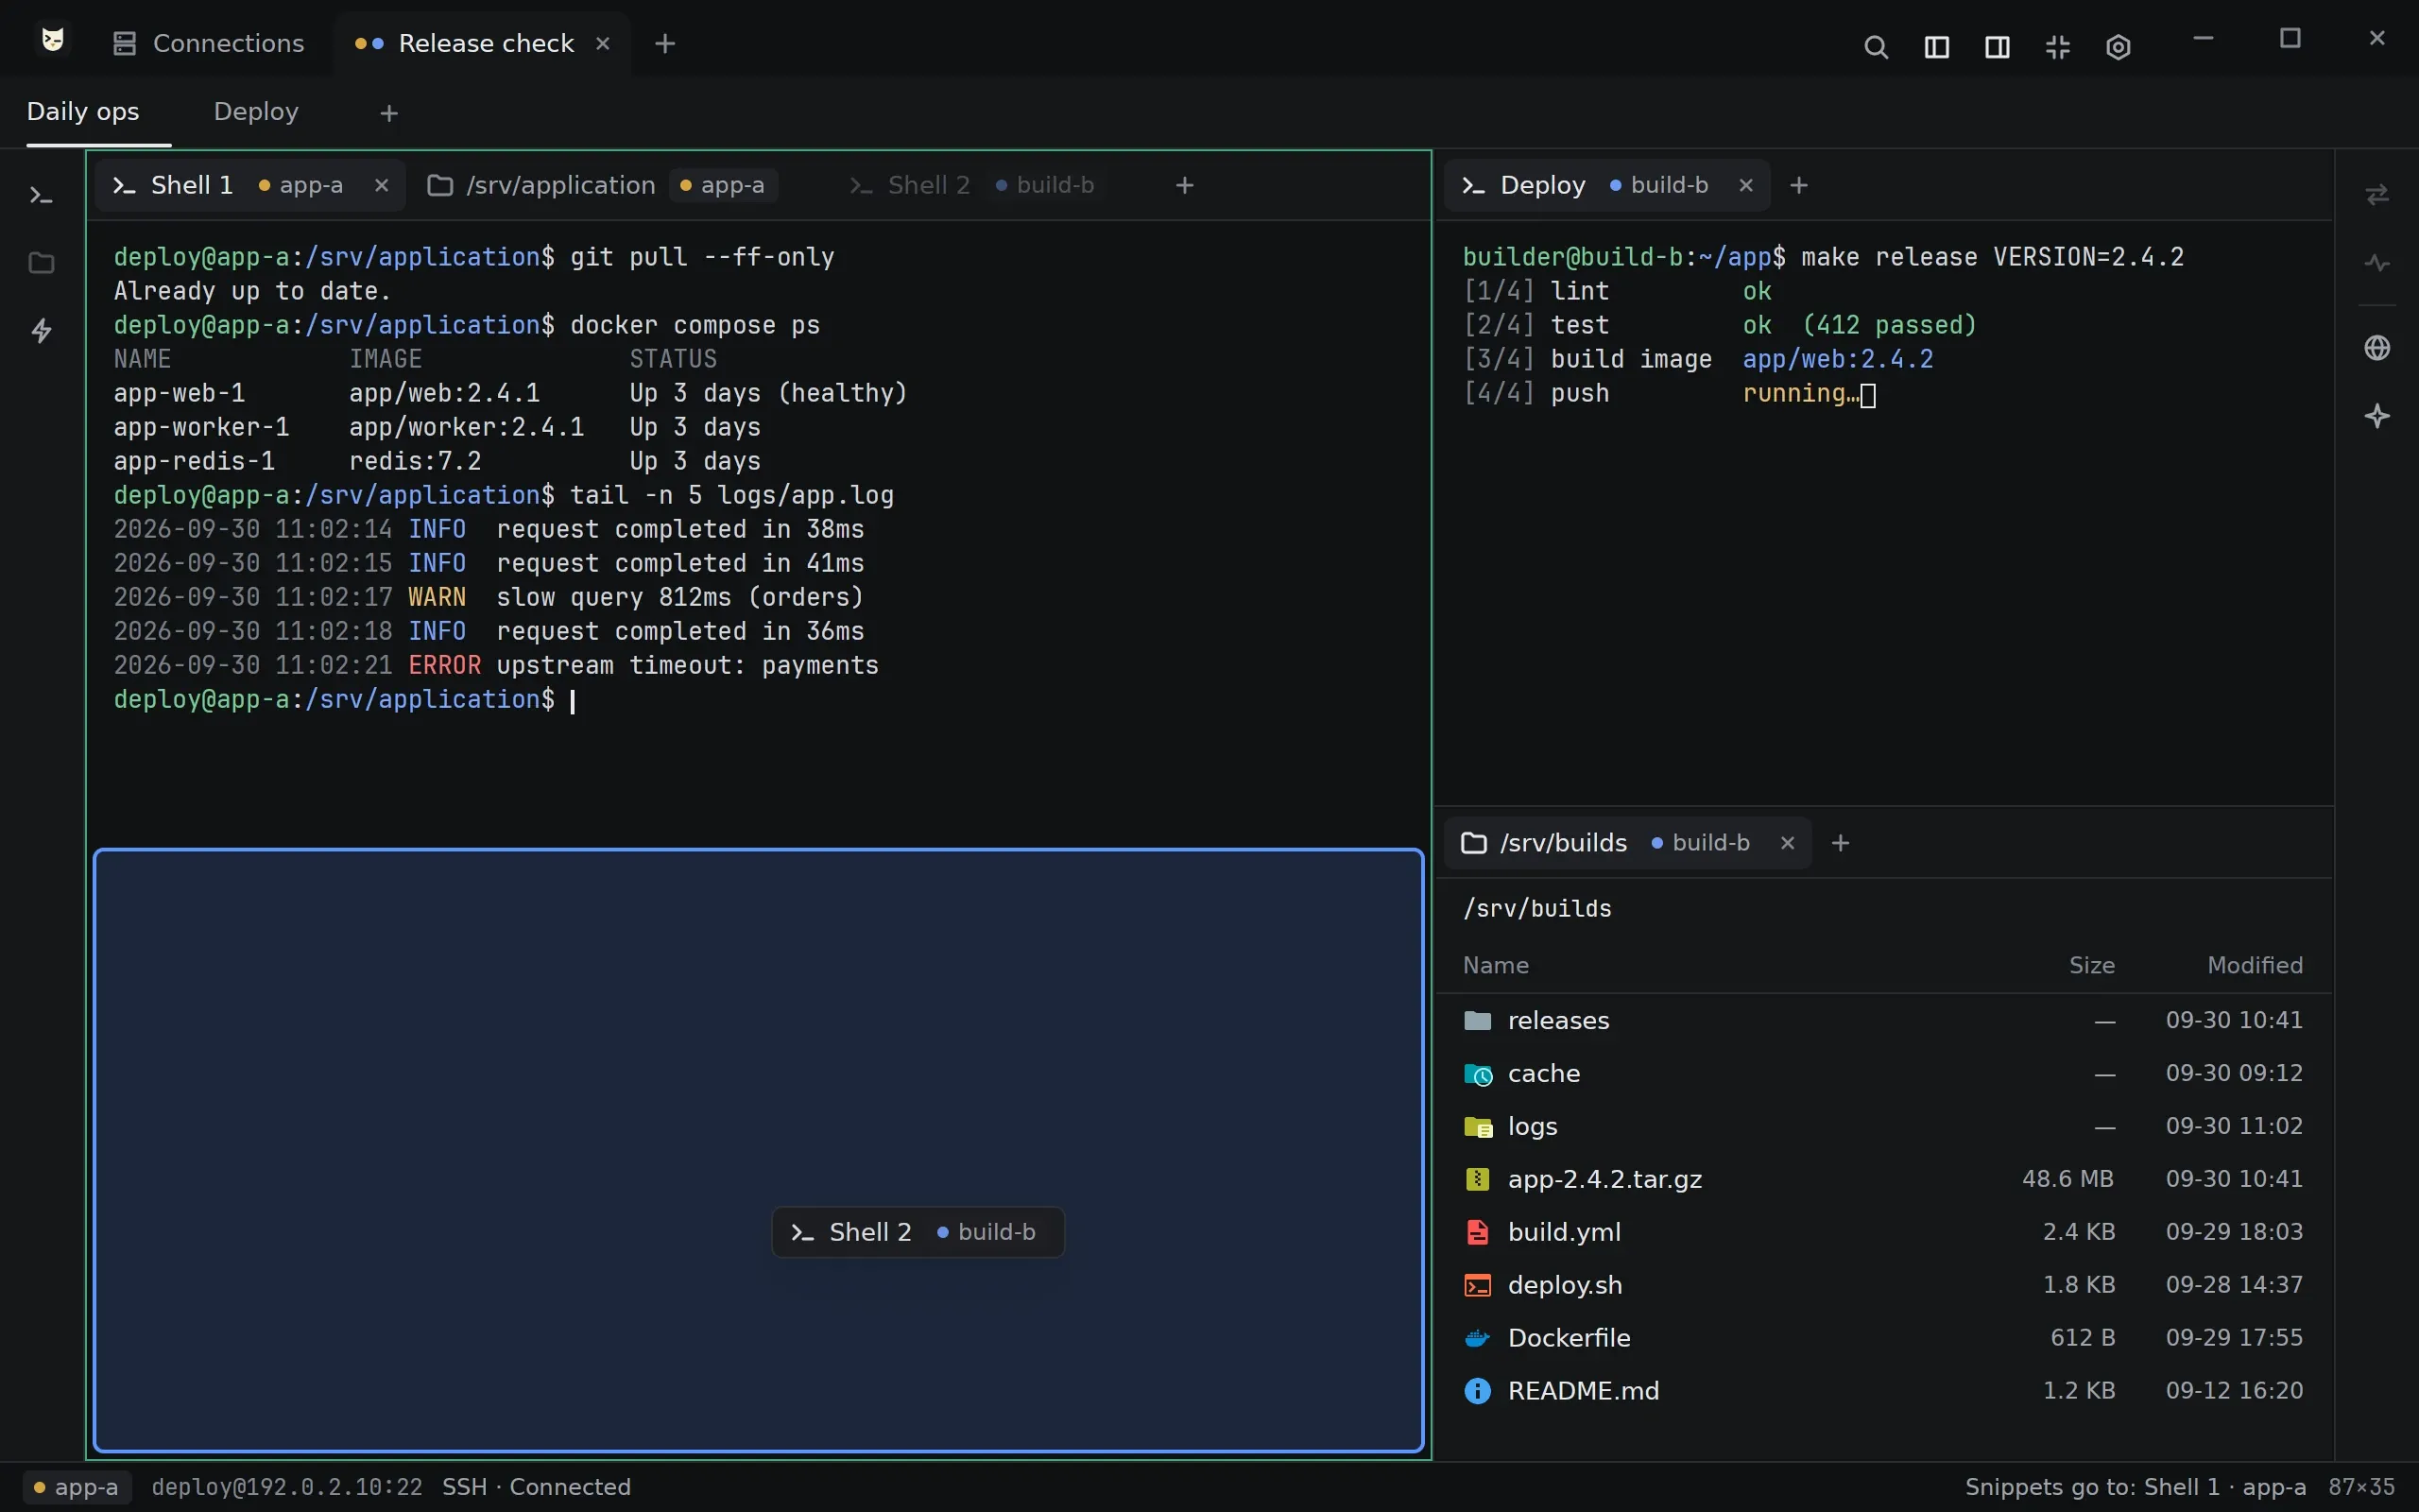Close the Shell 1 tab
Viewport: 2419px width, 1512px height.
[381, 186]
